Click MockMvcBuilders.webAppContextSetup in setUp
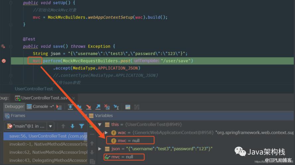Screen dimensions: 295x165 pyautogui.click(x=90, y=17)
